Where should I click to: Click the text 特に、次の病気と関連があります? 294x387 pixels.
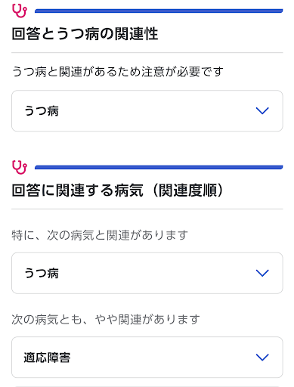click(100, 235)
